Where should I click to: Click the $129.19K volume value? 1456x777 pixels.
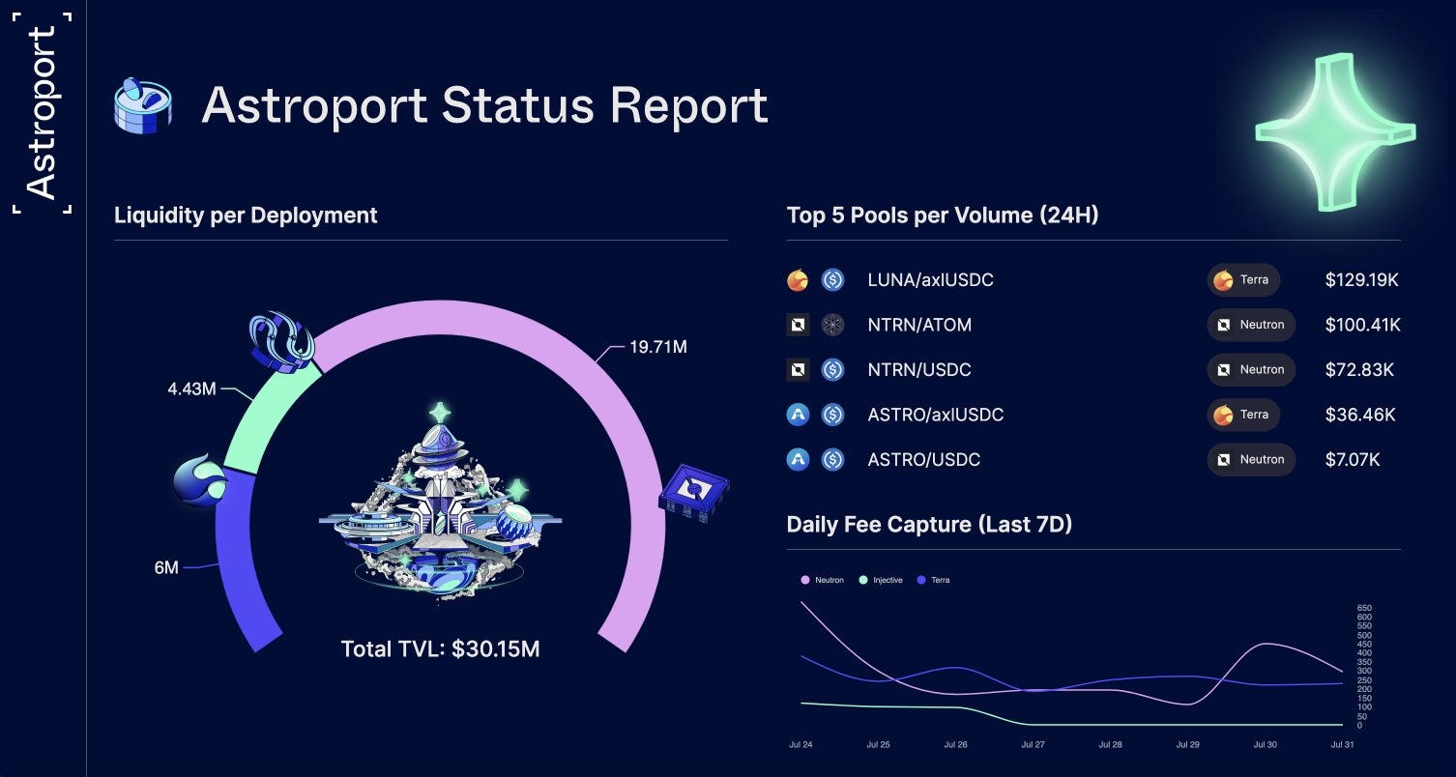coord(1362,280)
